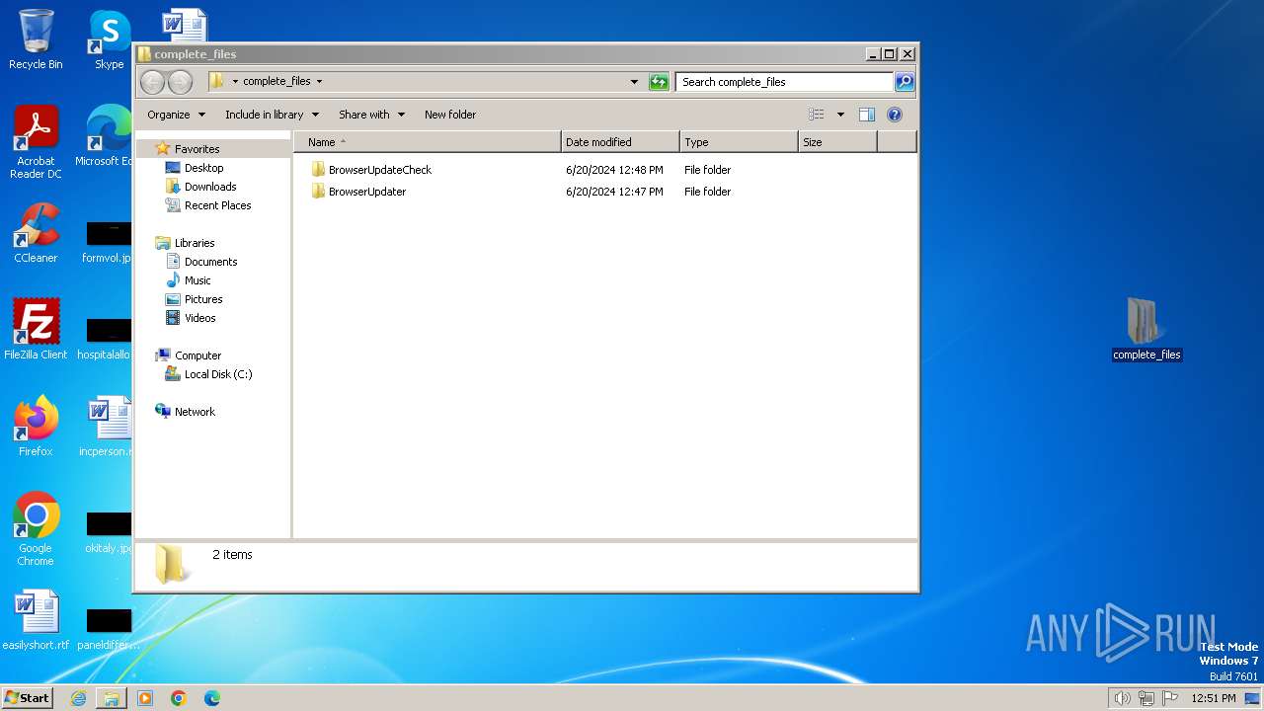
Task: Click the green Refresh button beside address bar
Action: 659,82
